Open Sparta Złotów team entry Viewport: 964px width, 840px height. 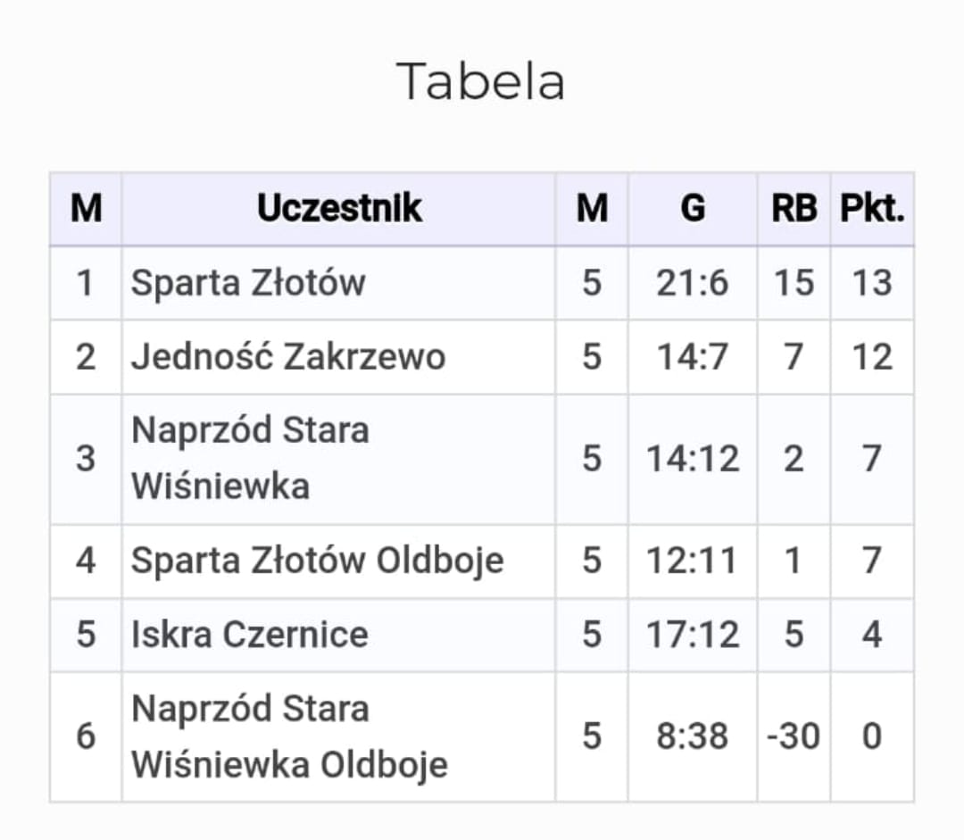248,283
